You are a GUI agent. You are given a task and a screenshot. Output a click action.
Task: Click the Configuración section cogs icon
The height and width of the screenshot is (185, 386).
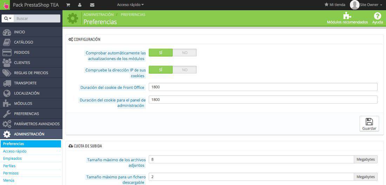pyautogui.click(x=71, y=39)
